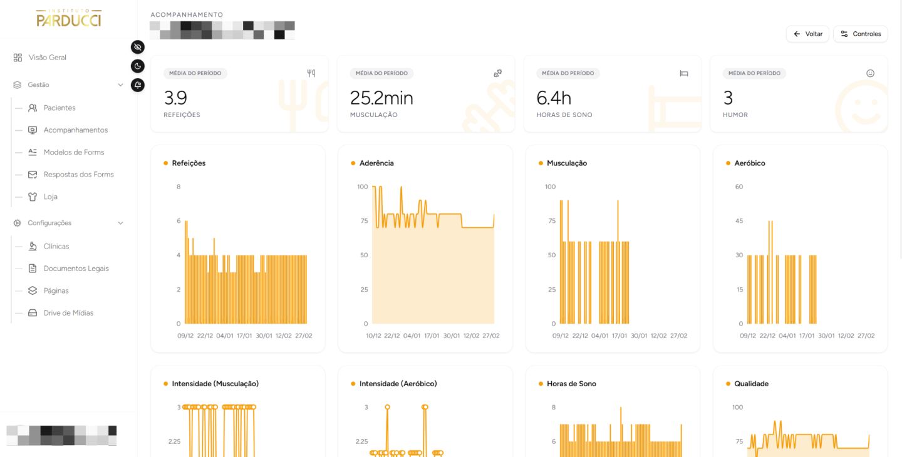902x457 pixels.
Task: Select the Clínicas microscope icon
Action: point(33,246)
